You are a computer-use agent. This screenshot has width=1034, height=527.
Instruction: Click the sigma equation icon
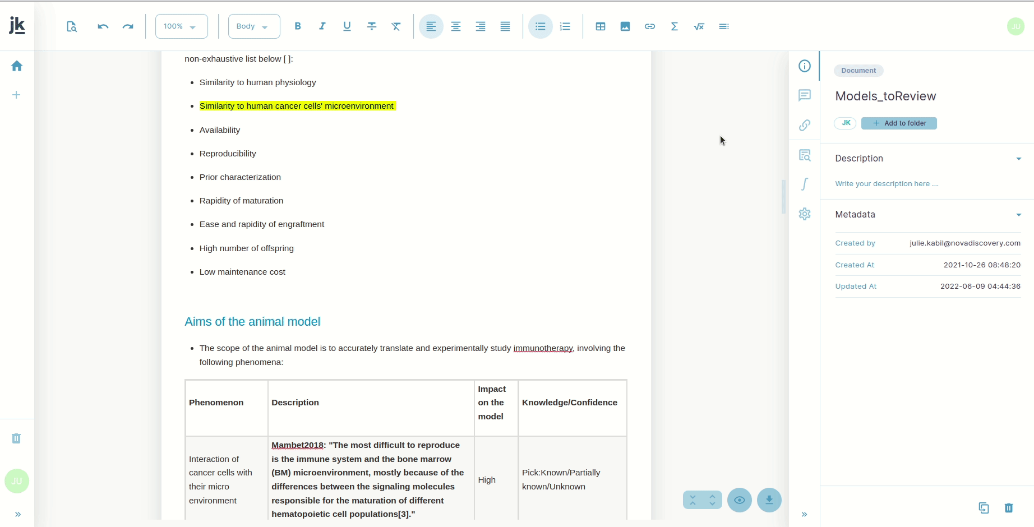click(675, 26)
